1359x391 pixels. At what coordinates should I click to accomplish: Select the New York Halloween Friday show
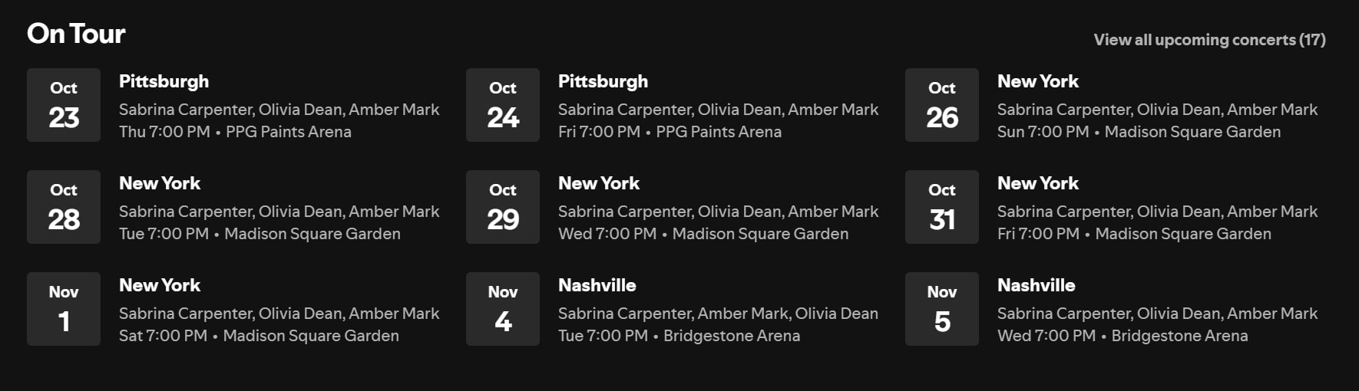coord(1037,183)
